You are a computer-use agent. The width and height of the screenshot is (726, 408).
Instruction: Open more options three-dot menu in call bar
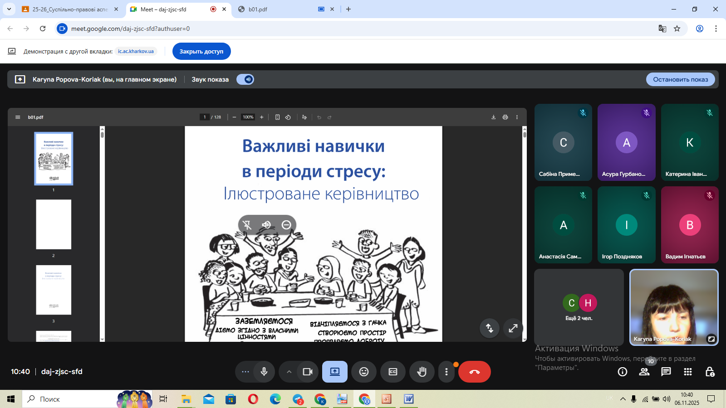coord(446,372)
